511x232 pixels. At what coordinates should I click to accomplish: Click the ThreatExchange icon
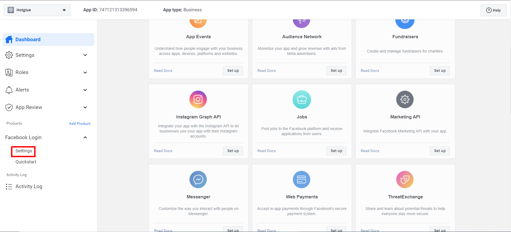405,180
